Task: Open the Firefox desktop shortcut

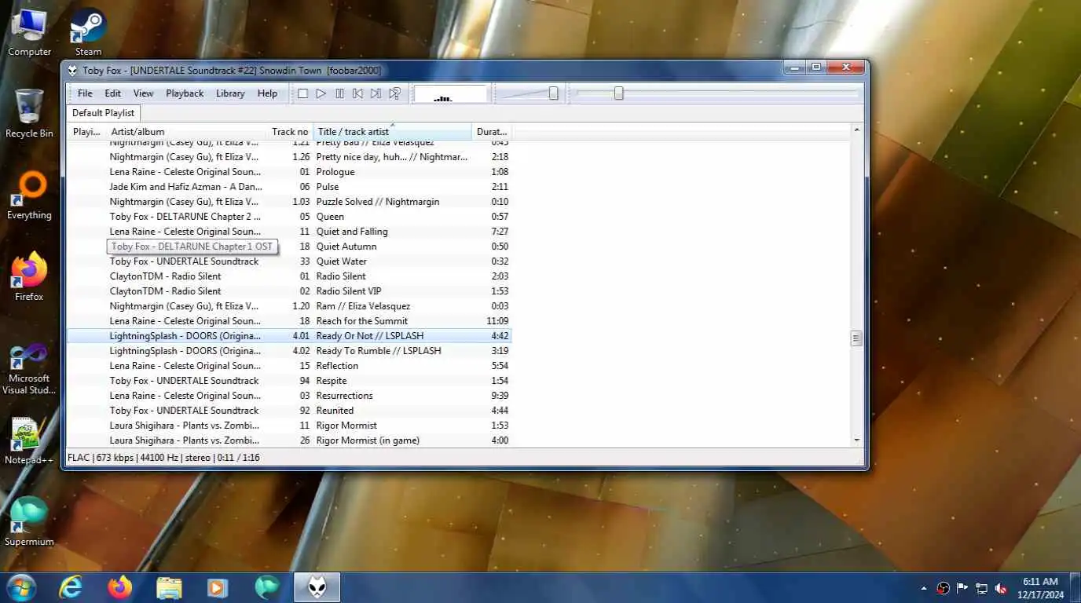Action: point(29,277)
